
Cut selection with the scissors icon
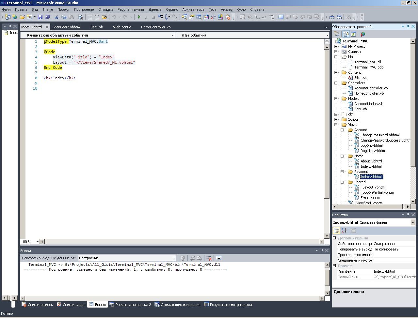pyautogui.click(x=56, y=17)
